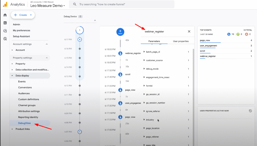257x146 pixels.
Task: Expand the Property tree item
Action: pyautogui.click(x=12, y=64)
